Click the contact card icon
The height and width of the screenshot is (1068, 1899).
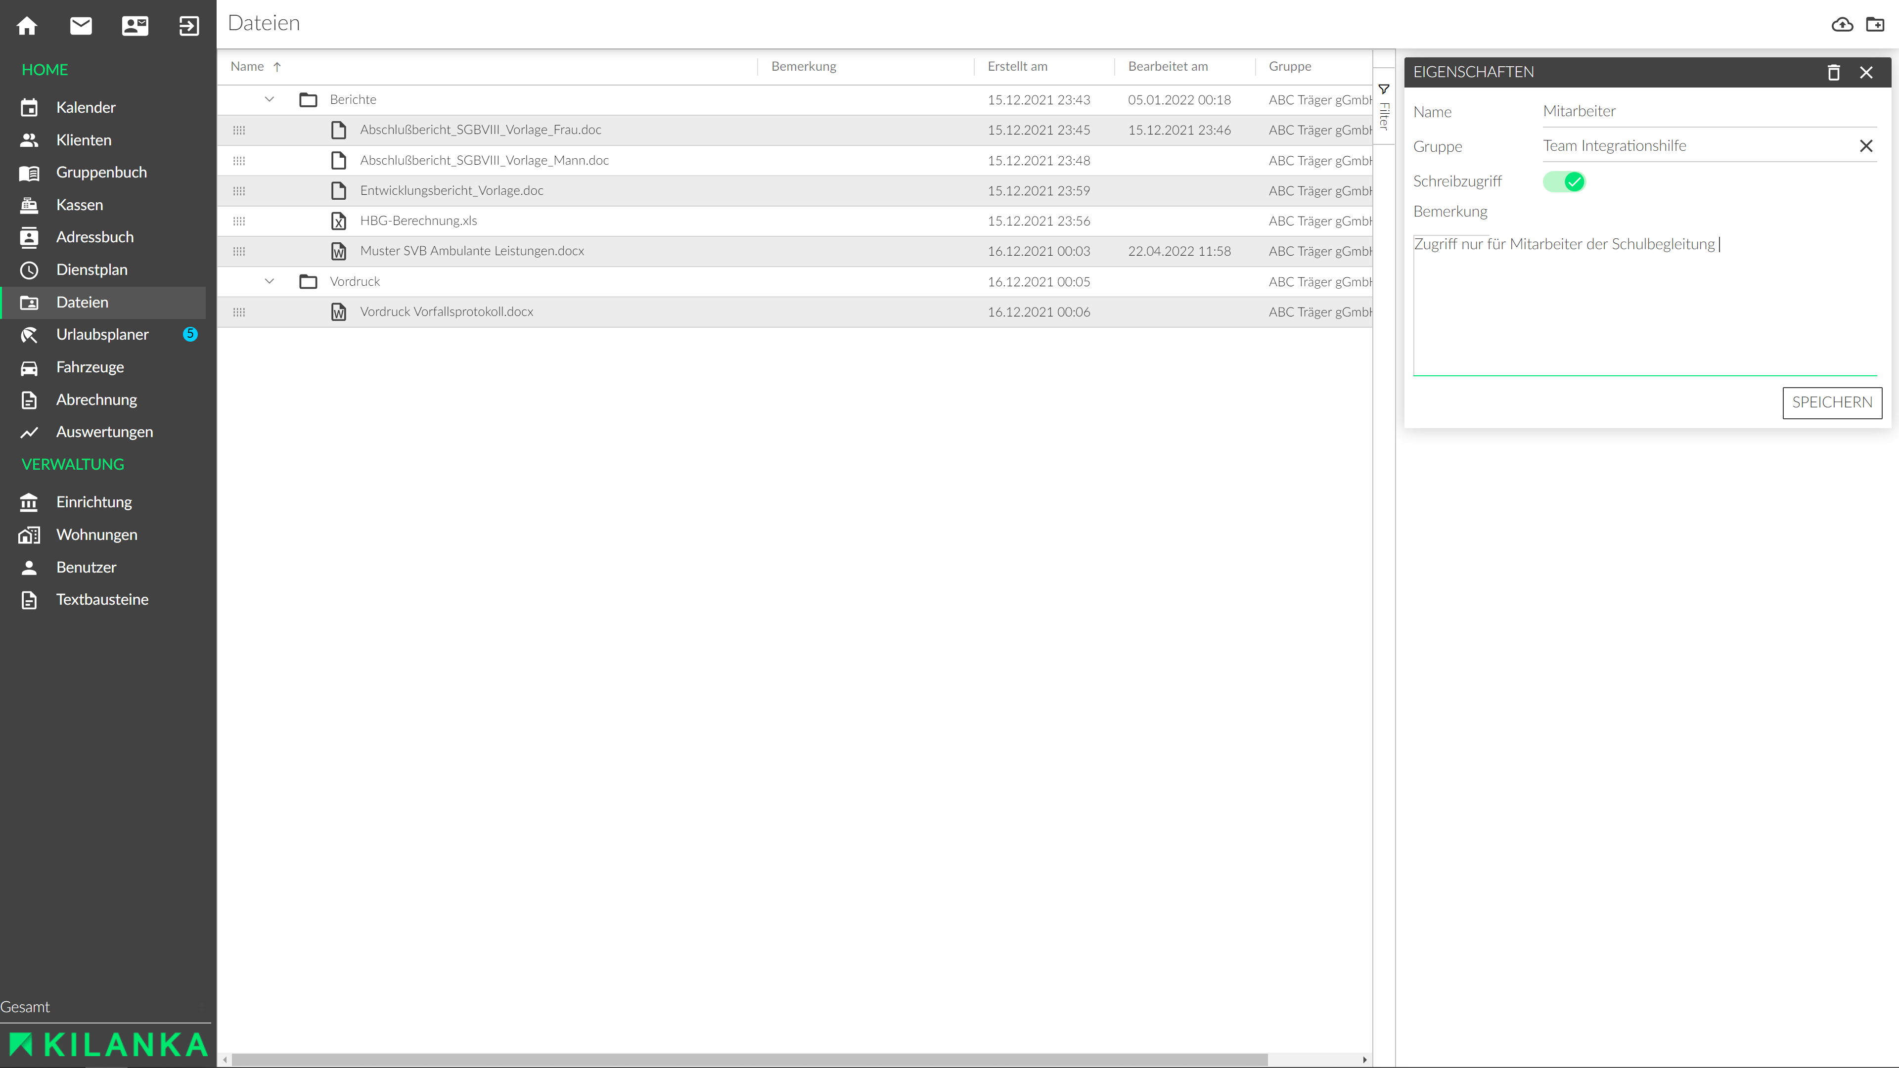[x=135, y=26]
